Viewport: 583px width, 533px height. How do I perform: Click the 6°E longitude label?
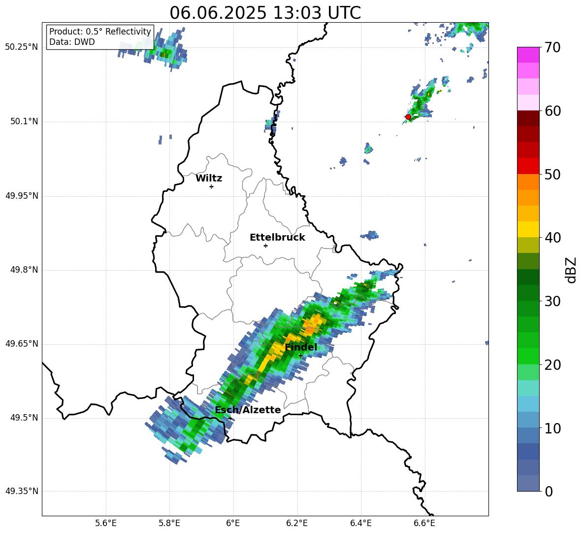tap(233, 523)
